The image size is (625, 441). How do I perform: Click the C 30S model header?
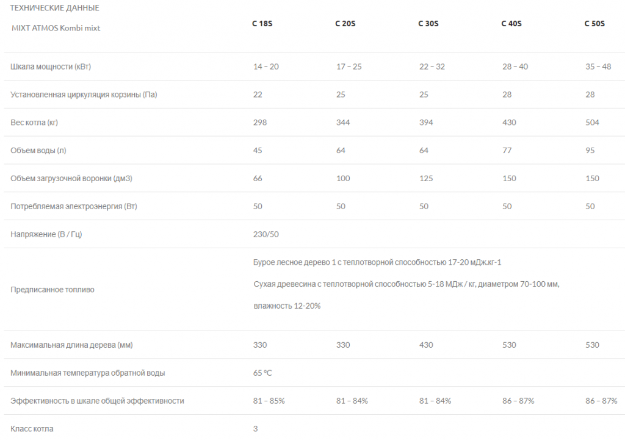[x=428, y=24]
